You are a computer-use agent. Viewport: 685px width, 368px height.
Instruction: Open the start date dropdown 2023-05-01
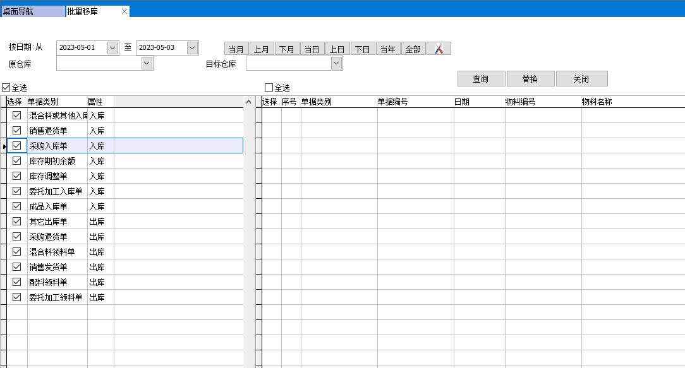pyautogui.click(x=113, y=48)
